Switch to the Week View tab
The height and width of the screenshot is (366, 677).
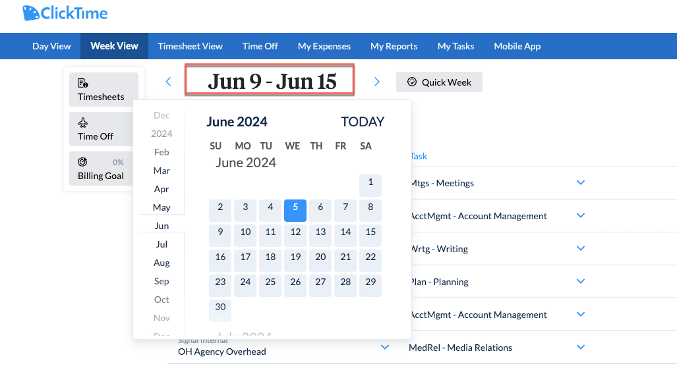(x=115, y=46)
